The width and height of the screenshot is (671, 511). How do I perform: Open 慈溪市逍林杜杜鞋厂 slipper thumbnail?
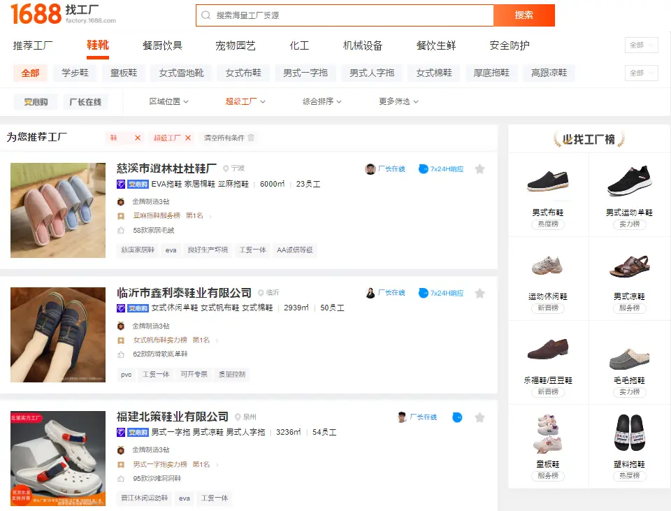[x=58, y=210]
